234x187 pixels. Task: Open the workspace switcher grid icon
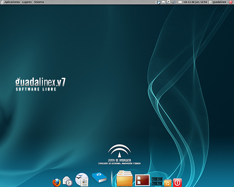point(157,181)
